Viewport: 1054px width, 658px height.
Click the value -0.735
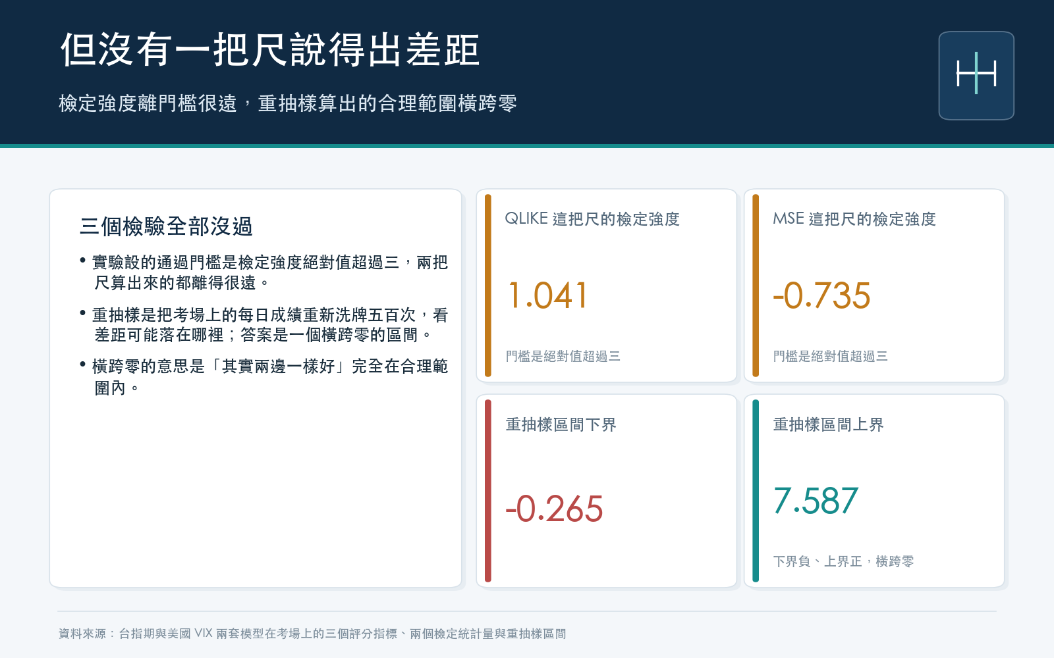pos(821,295)
